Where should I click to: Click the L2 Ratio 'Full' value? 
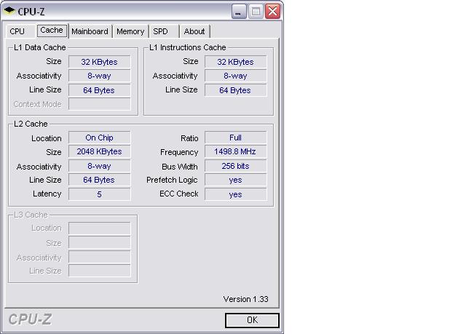[235, 138]
